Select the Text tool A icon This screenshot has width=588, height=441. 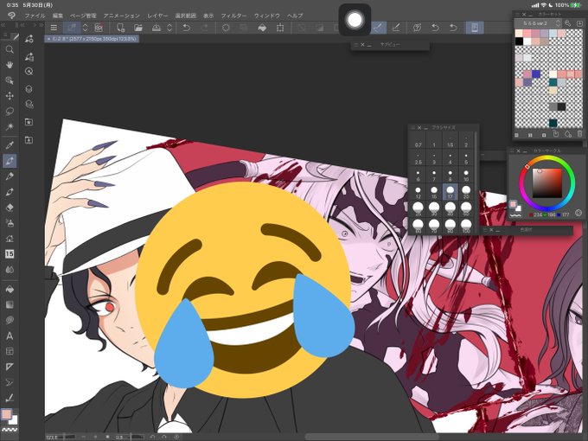(10, 336)
